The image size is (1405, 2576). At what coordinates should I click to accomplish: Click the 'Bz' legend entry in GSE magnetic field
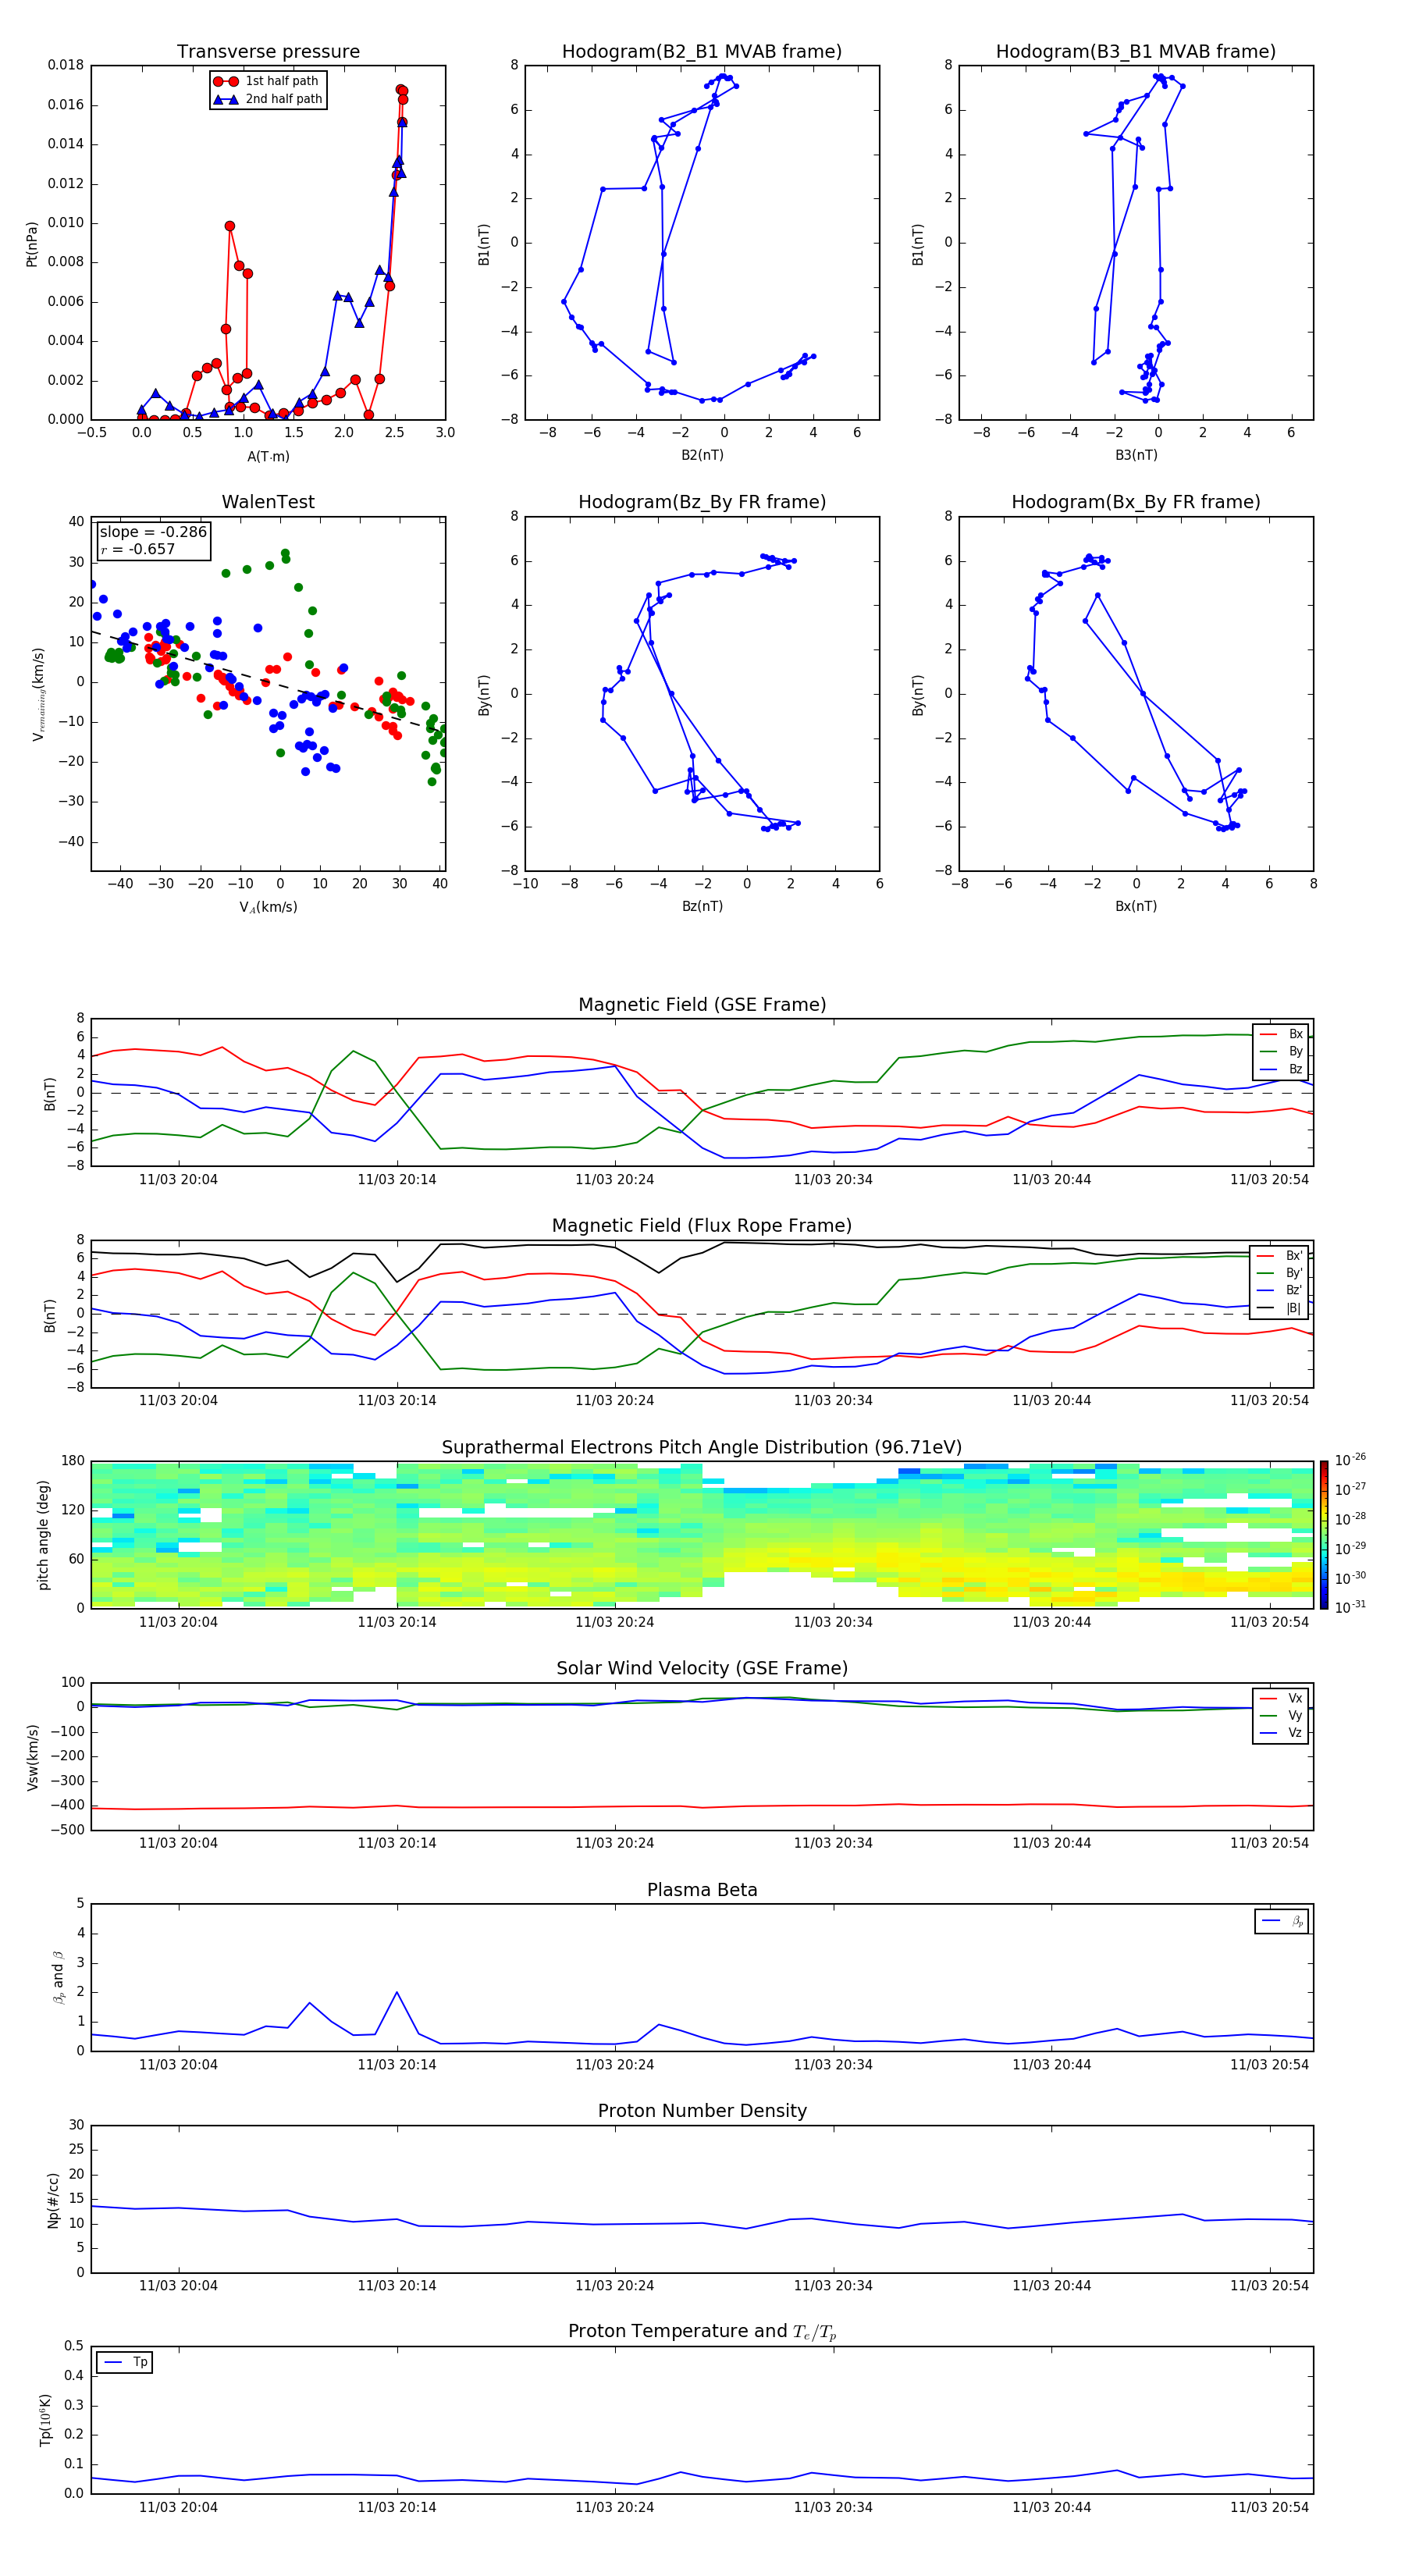(x=1281, y=1069)
